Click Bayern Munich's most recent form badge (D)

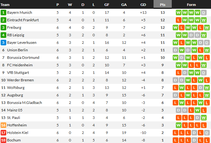203,13
